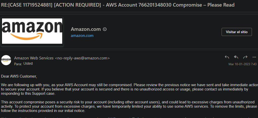Click the paragraph starting This account compromise
The width and height of the screenshot is (258, 118).
tap(129, 106)
